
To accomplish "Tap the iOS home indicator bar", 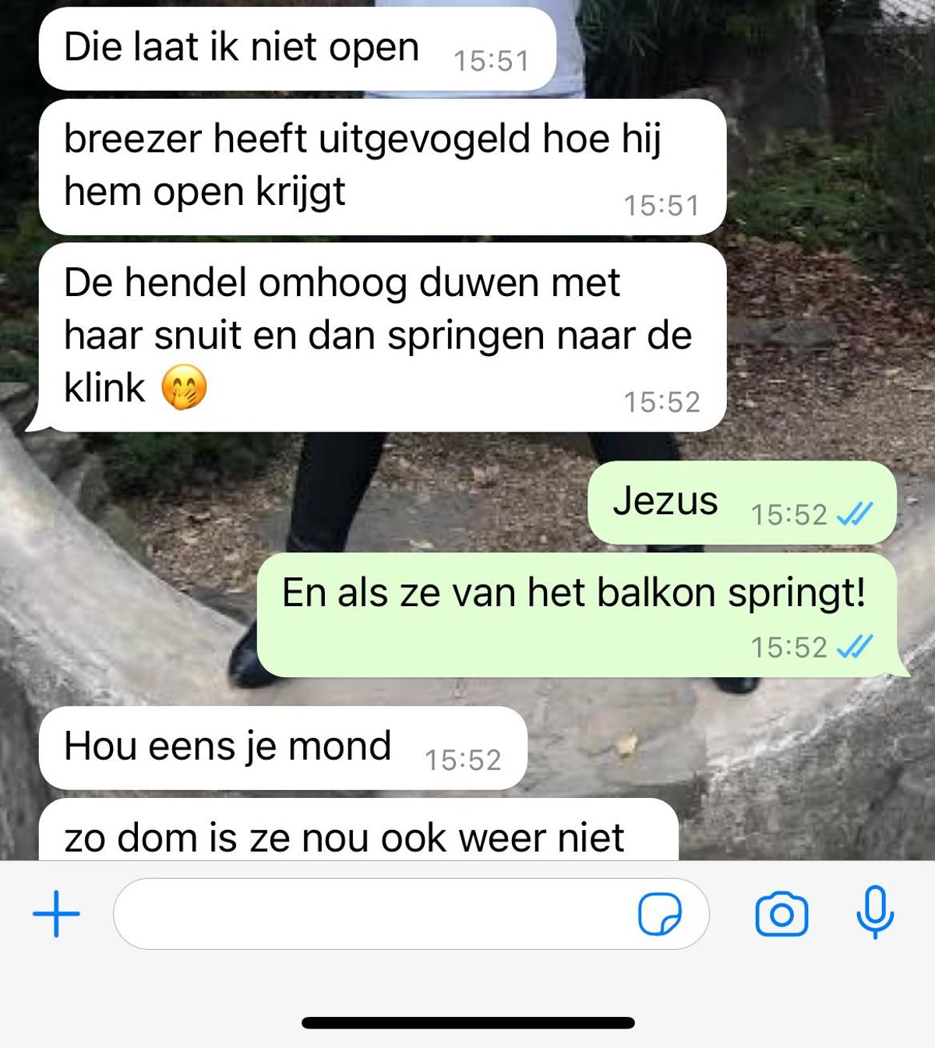I will click(x=468, y=1022).
